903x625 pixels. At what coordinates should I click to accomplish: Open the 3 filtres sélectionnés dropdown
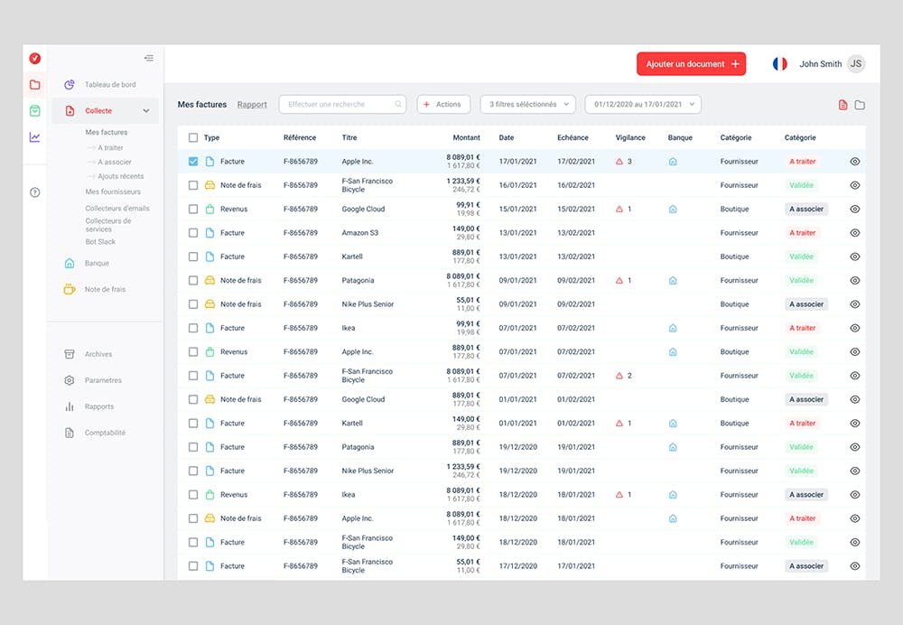[528, 104]
